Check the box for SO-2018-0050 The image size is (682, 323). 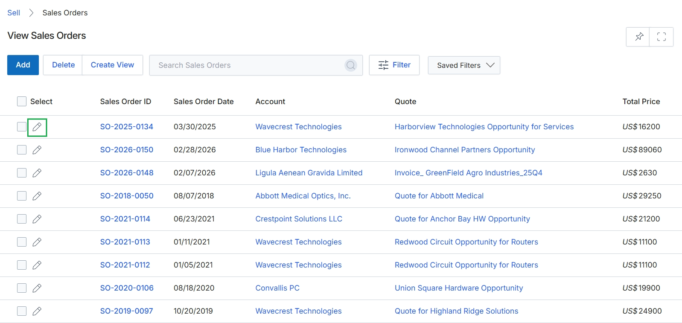click(x=22, y=196)
